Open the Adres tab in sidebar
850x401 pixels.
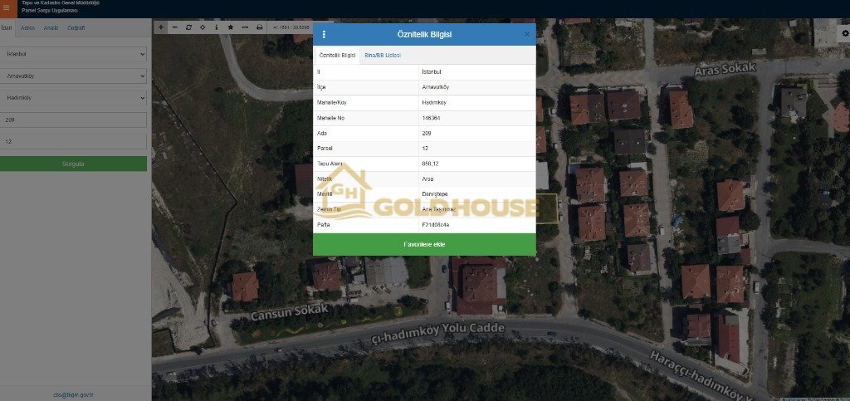pyautogui.click(x=27, y=28)
